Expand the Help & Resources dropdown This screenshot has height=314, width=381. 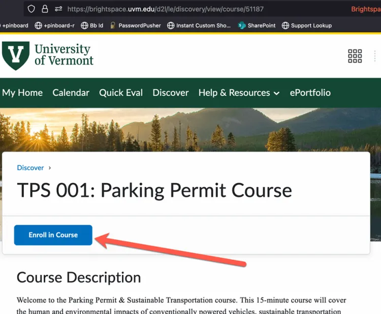pos(239,93)
